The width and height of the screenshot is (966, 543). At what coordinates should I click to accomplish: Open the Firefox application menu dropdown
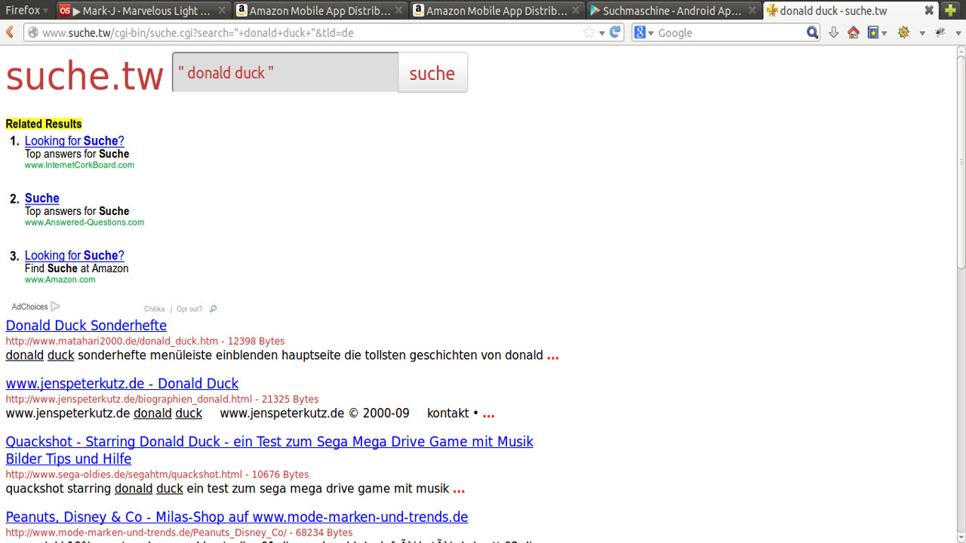(x=27, y=11)
